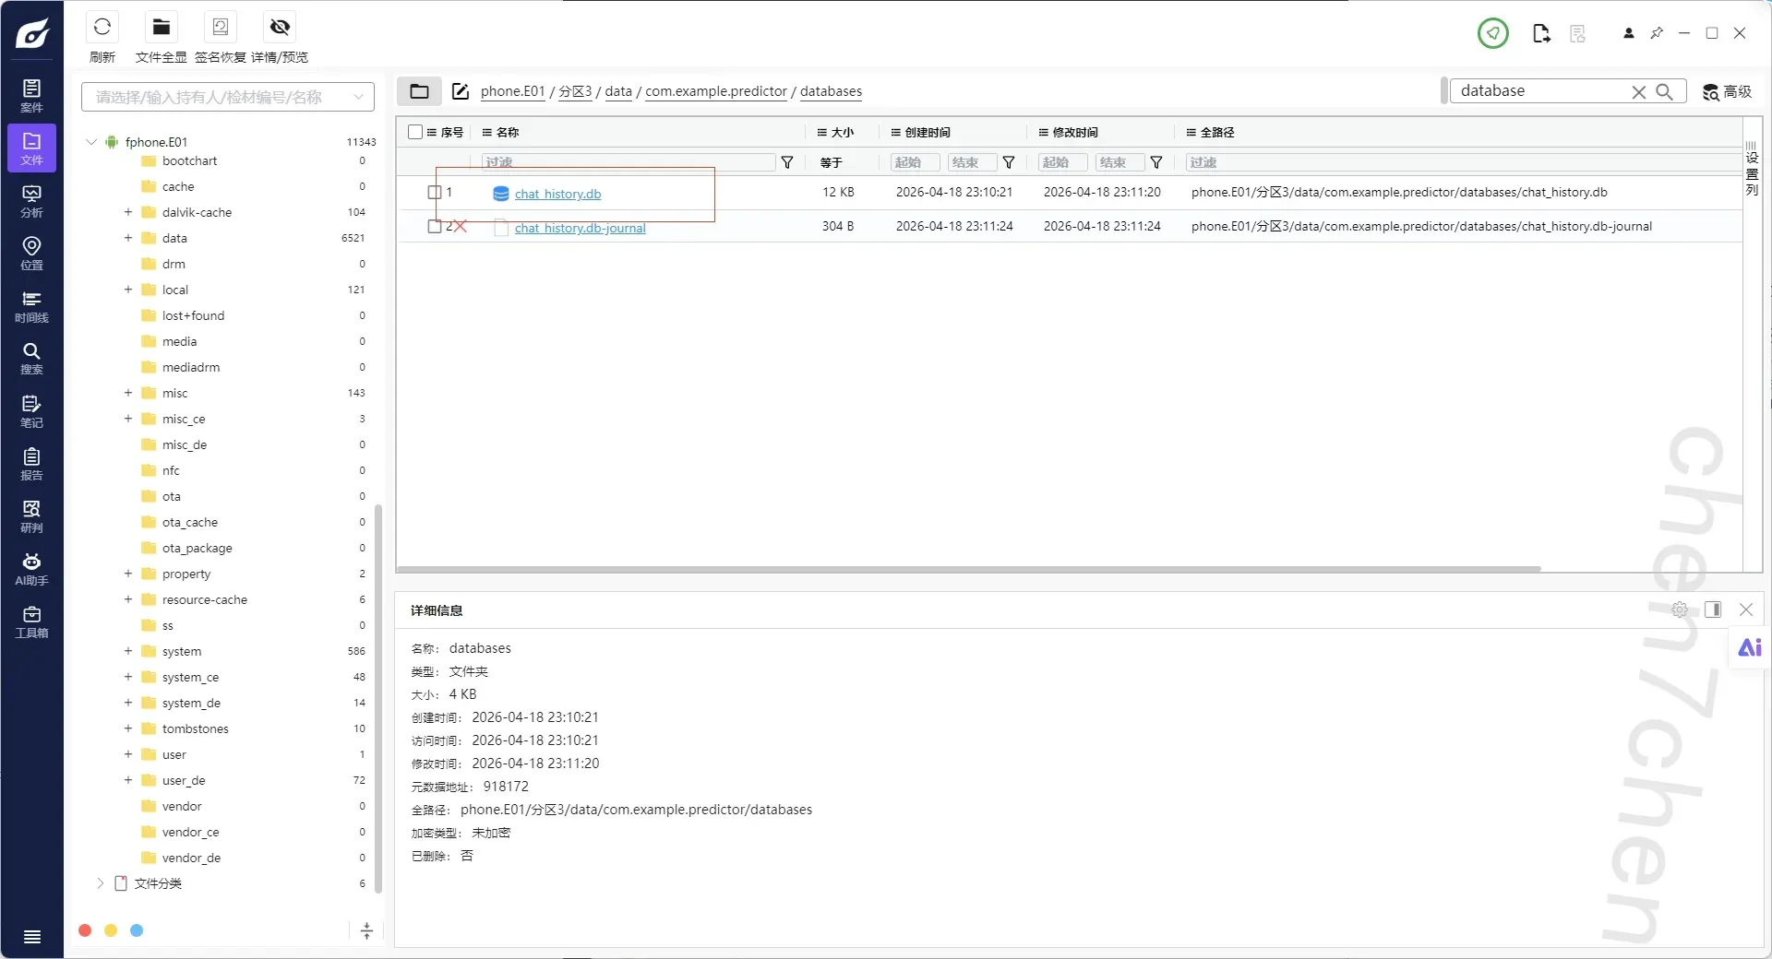
Task: Open the chat_history.db file link
Action: coord(557,194)
